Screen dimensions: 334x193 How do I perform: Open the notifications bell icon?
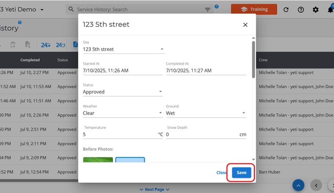[331, 10]
